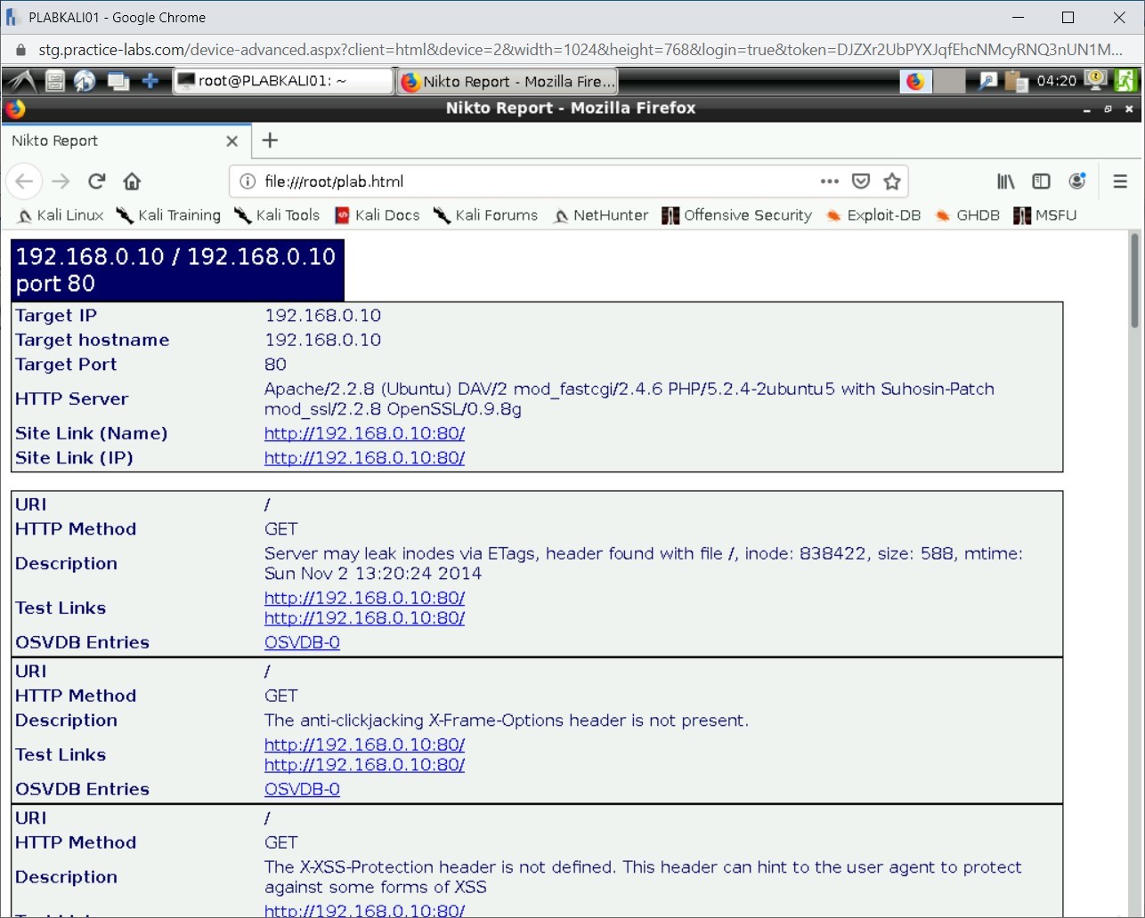The height and width of the screenshot is (918, 1145).
Task: Click the Site Link (Name) URL
Action: (x=364, y=433)
